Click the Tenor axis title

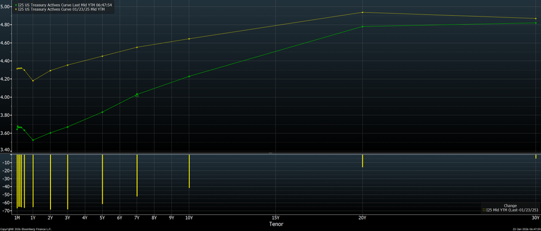(x=276, y=224)
